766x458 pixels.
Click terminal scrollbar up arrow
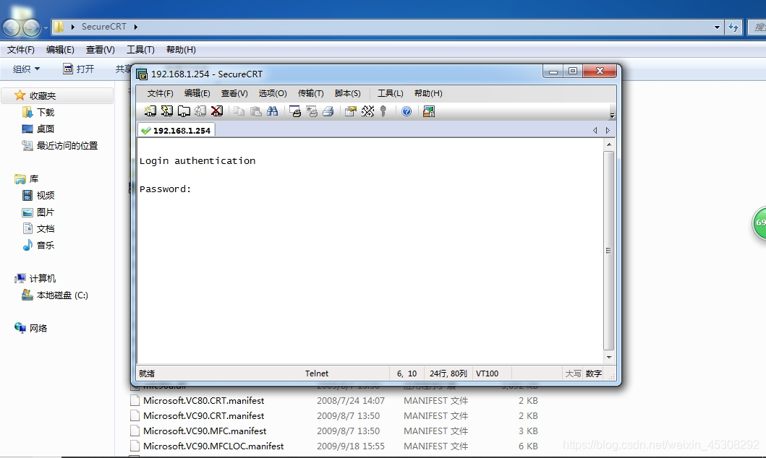pos(609,144)
